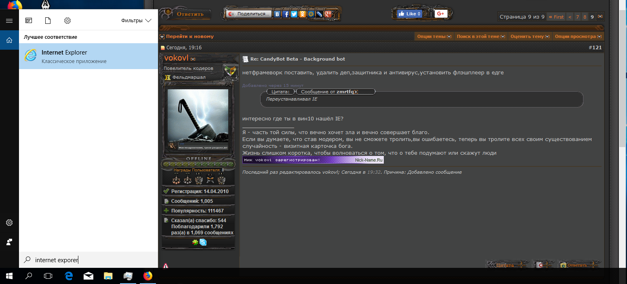627x284 pixels.
Task: Share the thread via Twitter icon
Action: [x=294, y=14]
